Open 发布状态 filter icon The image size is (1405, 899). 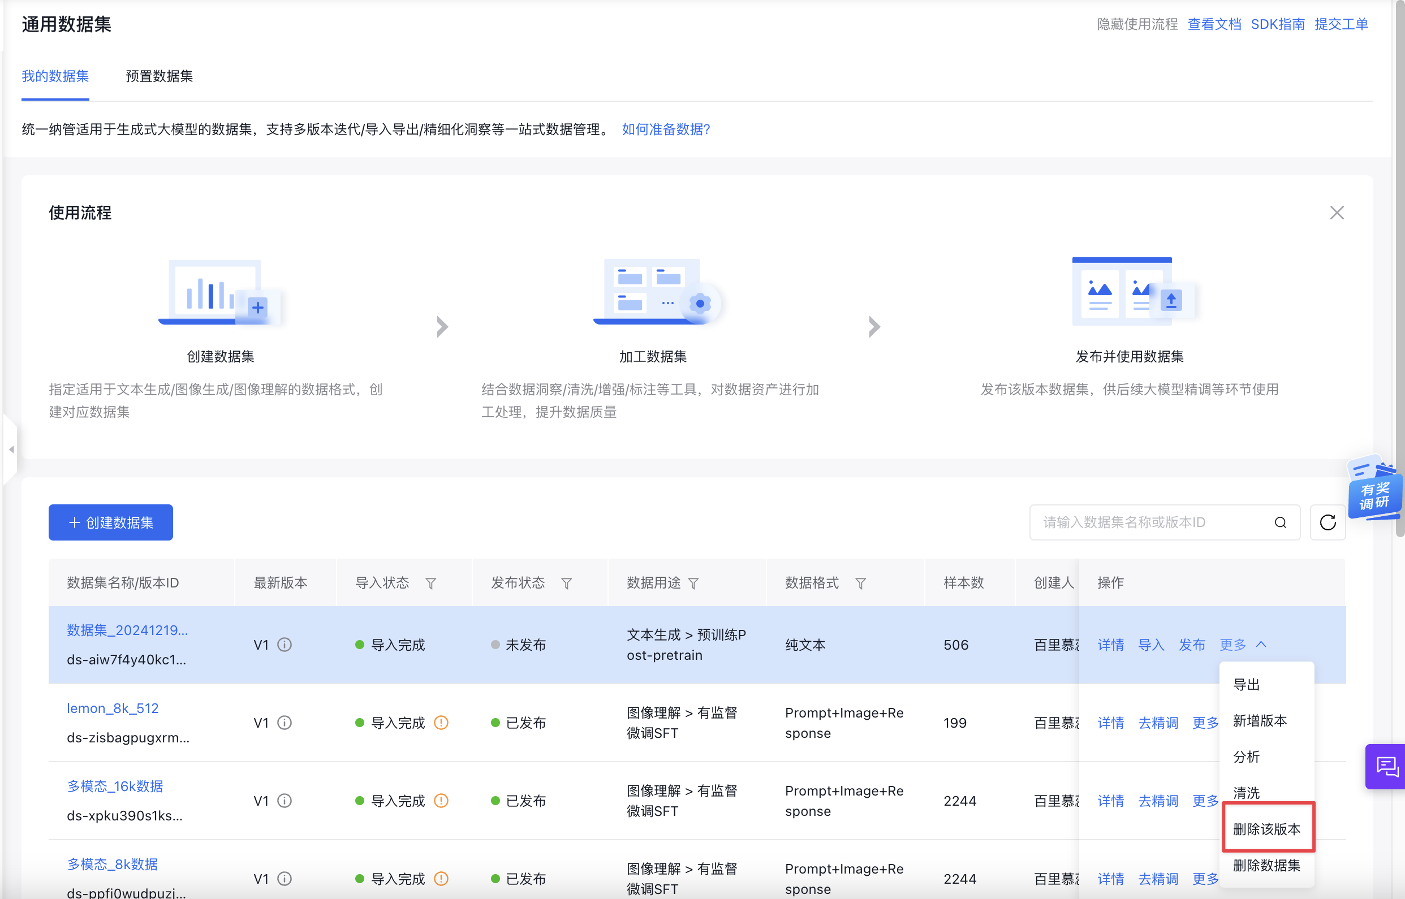tap(566, 583)
